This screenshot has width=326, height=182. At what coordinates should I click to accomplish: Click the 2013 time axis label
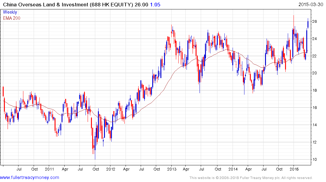click(172, 169)
